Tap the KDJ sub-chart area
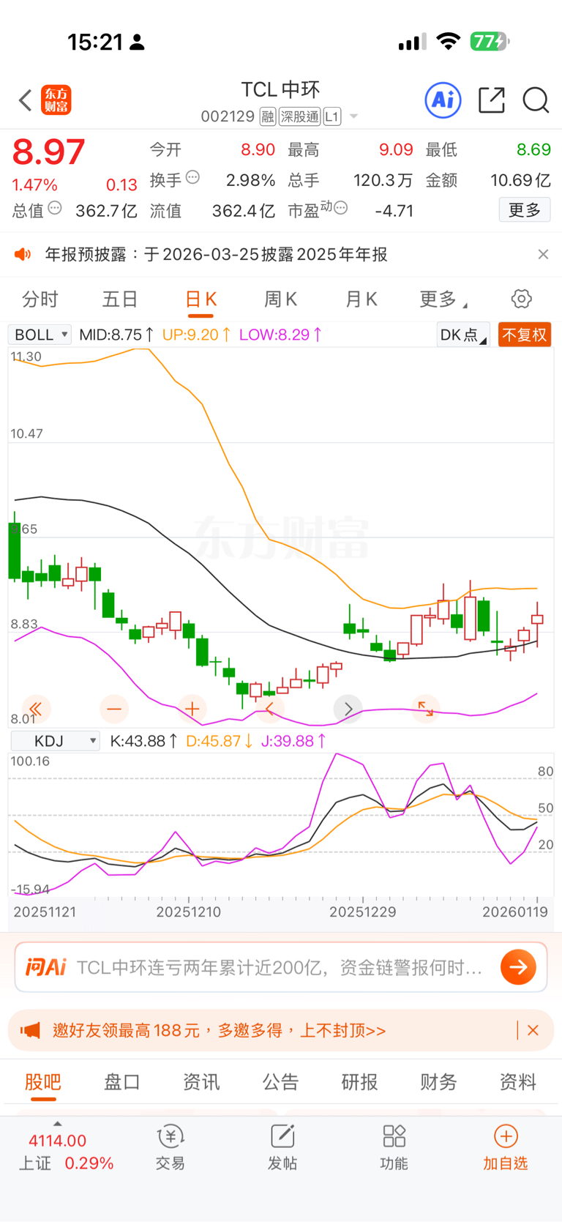This screenshot has height=1222, width=562. click(x=281, y=825)
